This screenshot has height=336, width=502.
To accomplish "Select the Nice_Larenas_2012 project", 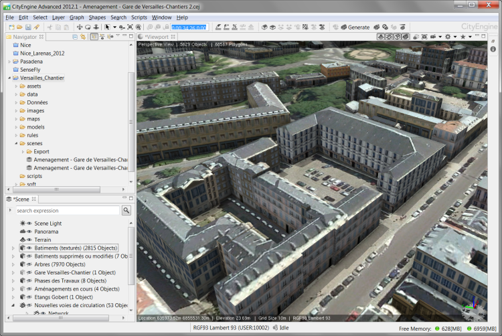I will 42,53.
